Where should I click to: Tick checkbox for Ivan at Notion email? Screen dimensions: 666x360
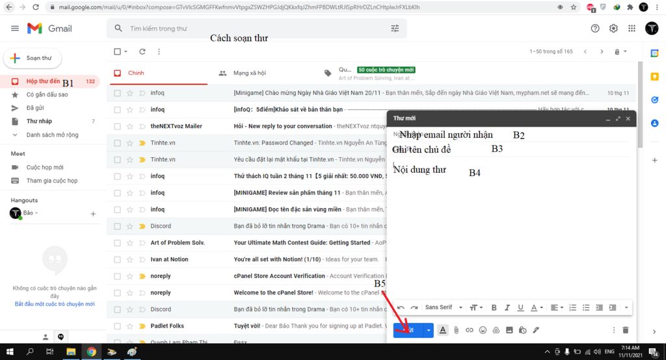point(117,259)
